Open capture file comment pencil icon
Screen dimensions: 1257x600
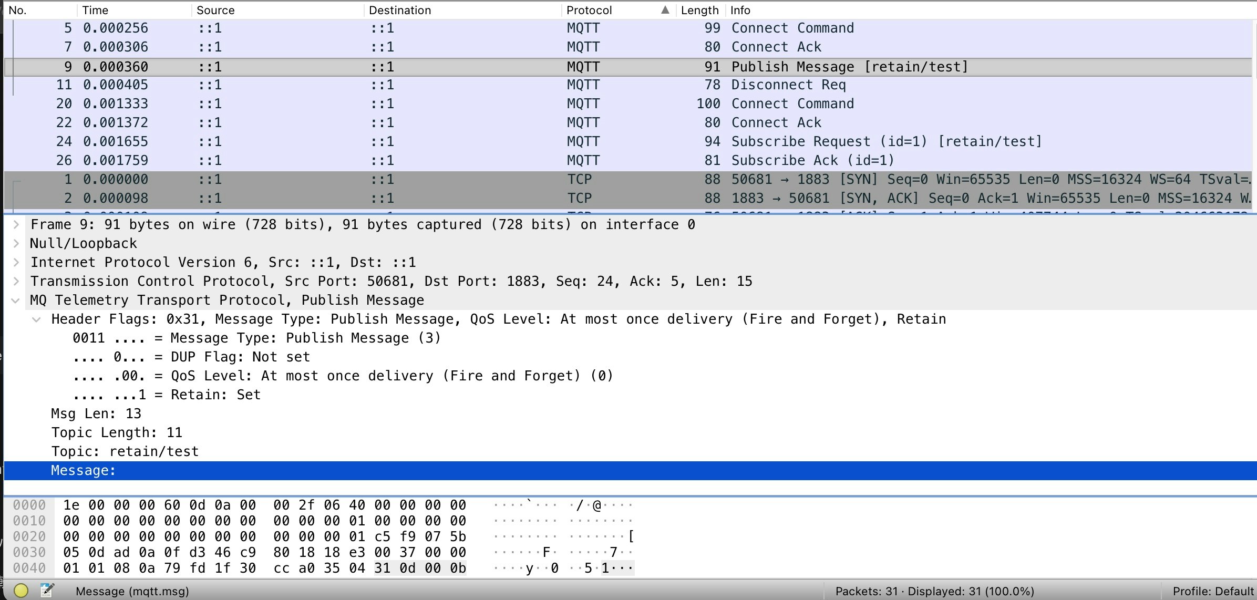click(47, 591)
